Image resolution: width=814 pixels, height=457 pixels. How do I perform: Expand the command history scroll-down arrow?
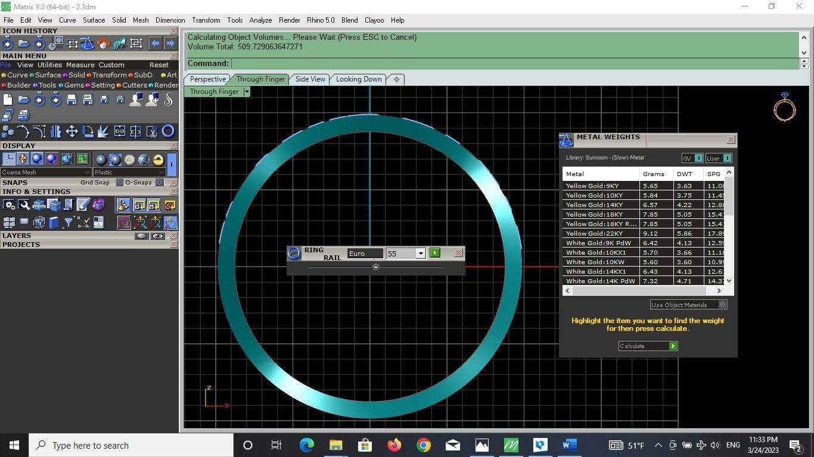click(804, 53)
